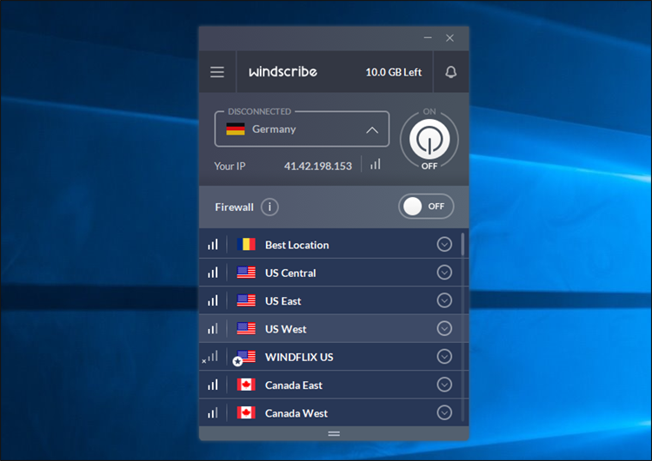Click the bottom resize handle bar
The height and width of the screenshot is (461, 652).
tap(334, 433)
